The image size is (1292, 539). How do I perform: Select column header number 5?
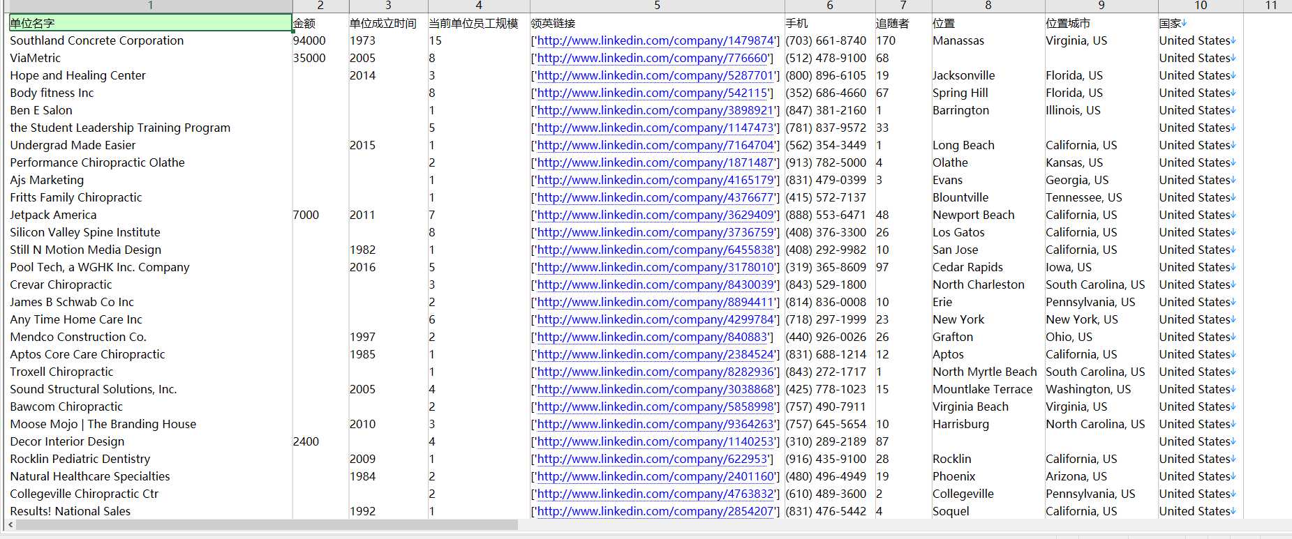click(657, 6)
